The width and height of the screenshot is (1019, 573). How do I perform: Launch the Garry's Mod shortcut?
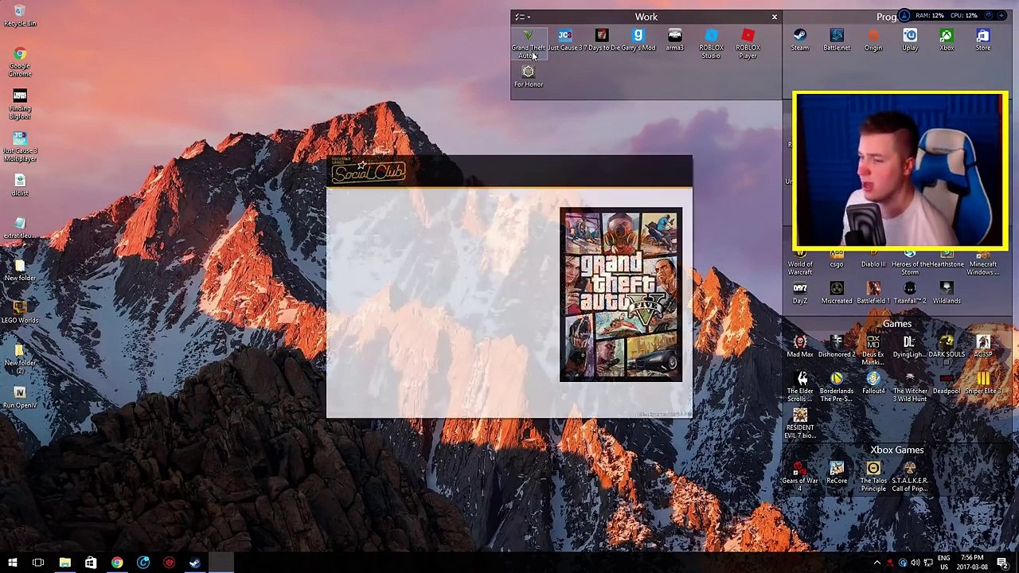[x=638, y=40]
